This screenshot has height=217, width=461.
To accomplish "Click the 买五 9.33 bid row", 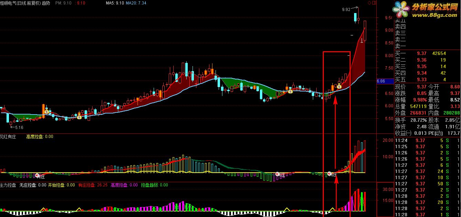I will click(x=428, y=79).
